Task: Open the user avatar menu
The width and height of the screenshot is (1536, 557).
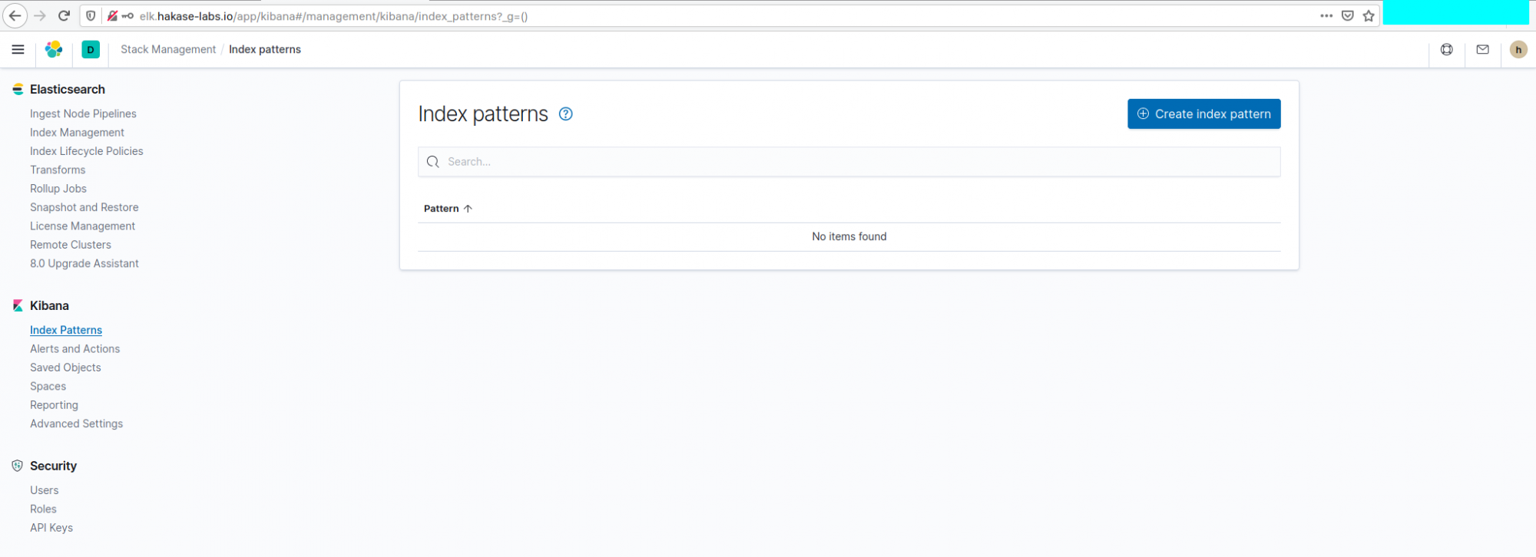Action: click(1518, 49)
